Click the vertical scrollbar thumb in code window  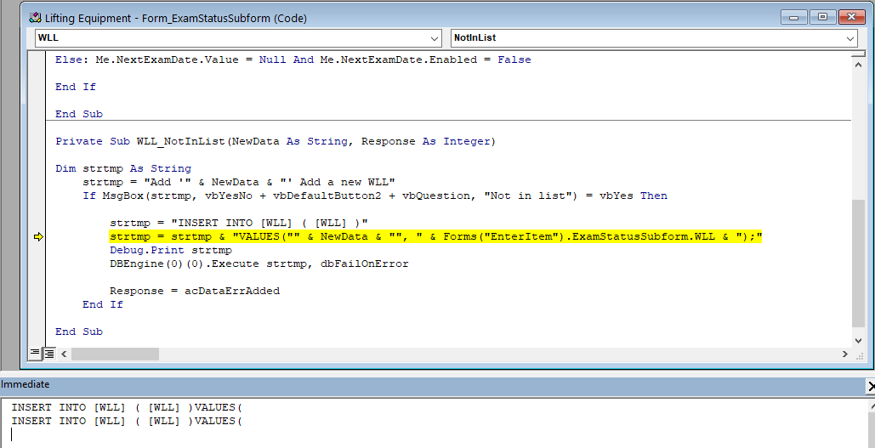click(858, 264)
